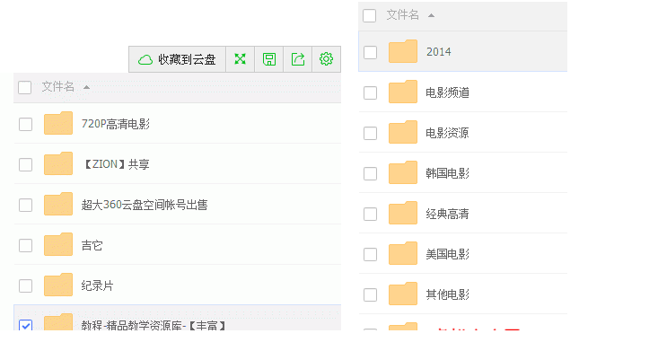Screen dimensions: 658x351
Task: Click the 其他电影 folder icon
Action: pos(403,293)
